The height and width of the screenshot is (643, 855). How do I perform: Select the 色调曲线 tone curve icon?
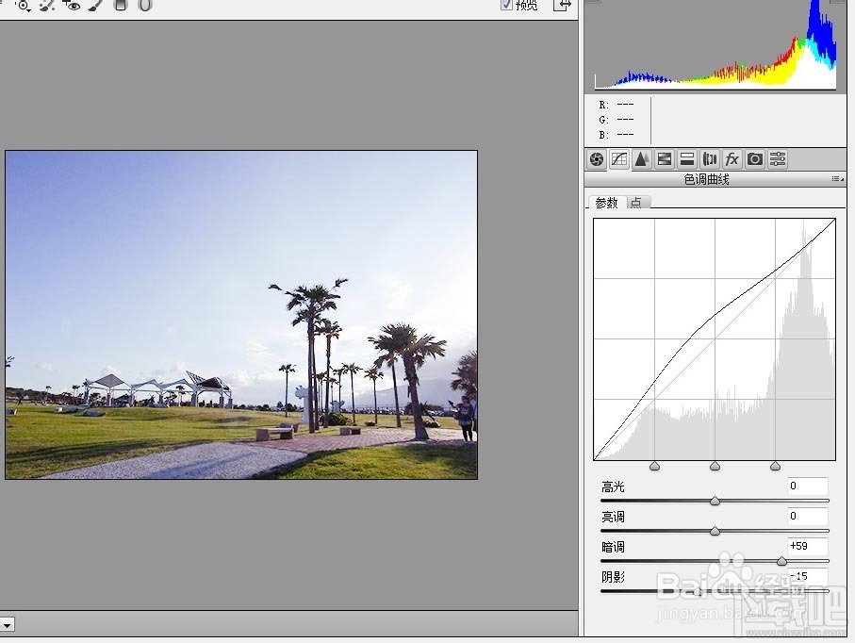(x=619, y=158)
